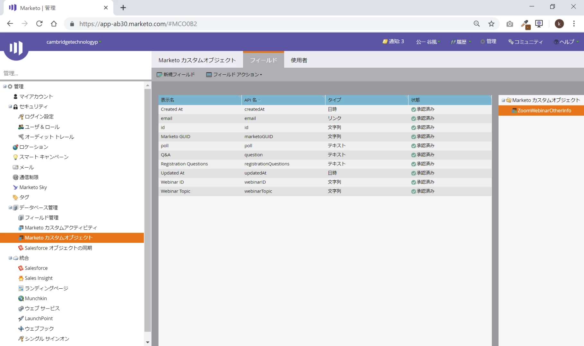Switch to Marketo カスタムオブジェクト tab
This screenshot has width=584, height=346.
click(197, 60)
